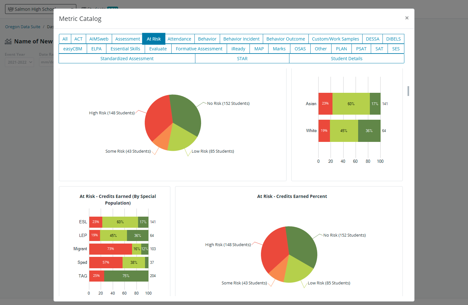Screen dimensions: 468x305
Task: Close the Metric Catalog dialog
Action: point(407,18)
